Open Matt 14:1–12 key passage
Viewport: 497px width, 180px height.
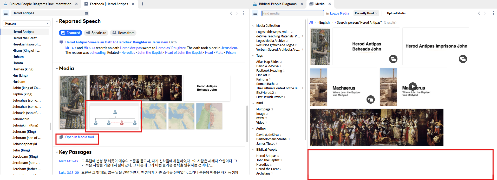[69, 161]
